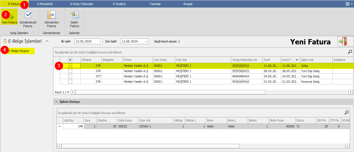
Task: Click the ASDNo 349 cell
Action: click(x=74, y=126)
